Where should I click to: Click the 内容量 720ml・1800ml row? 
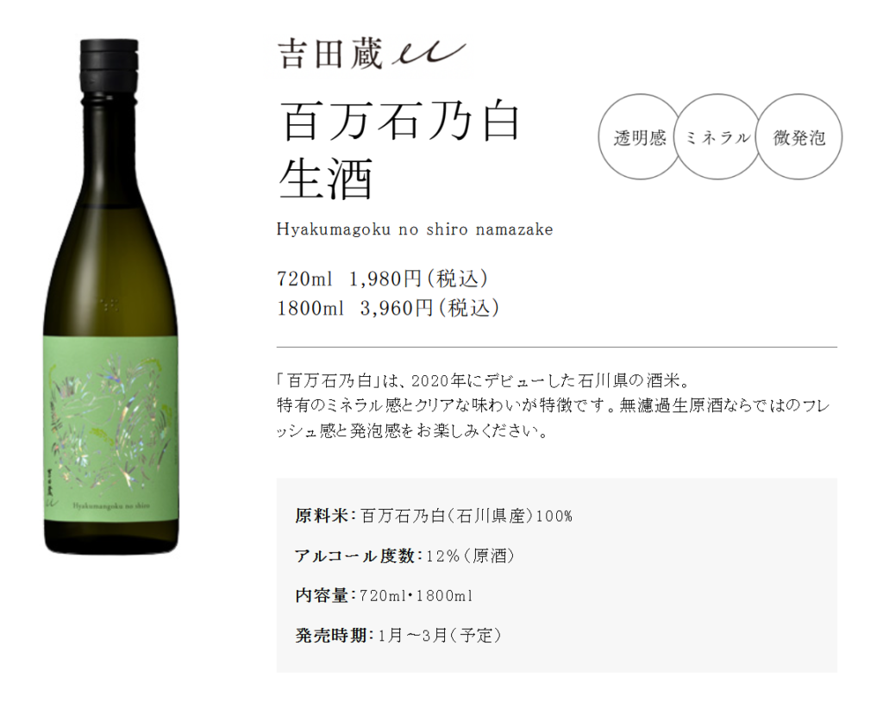point(384,596)
